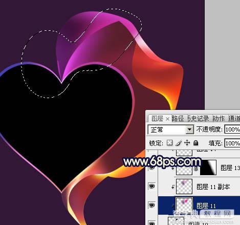Viewport: 240px width, 225px height.
Task: Switch to the 图层 (Layers) tab
Action: click(x=157, y=119)
